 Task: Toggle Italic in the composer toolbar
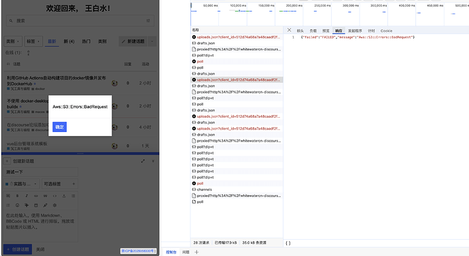pyautogui.click(x=27, y=196)
